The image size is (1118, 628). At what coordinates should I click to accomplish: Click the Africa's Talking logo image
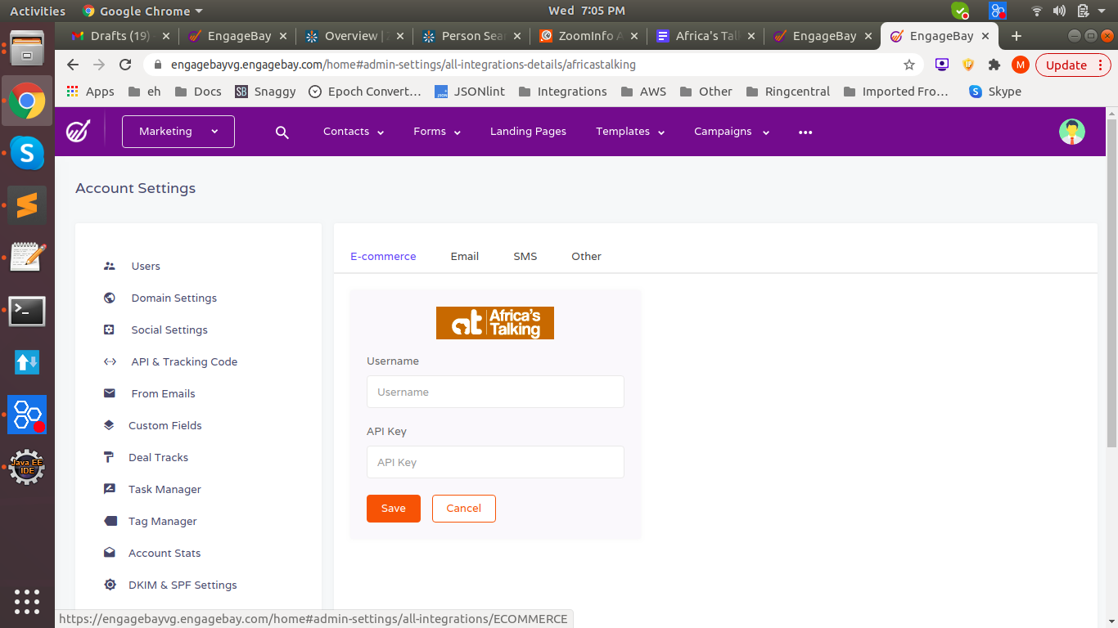[495, 323]
